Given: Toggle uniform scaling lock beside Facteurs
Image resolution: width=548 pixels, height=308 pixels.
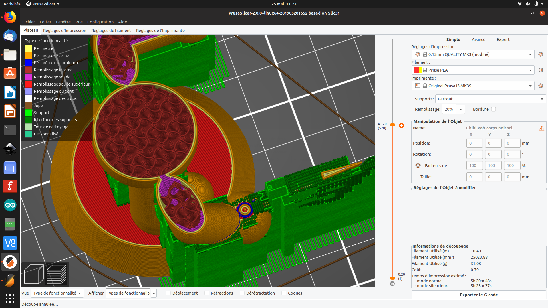Looking at the screenshot, I should [418, 165].
